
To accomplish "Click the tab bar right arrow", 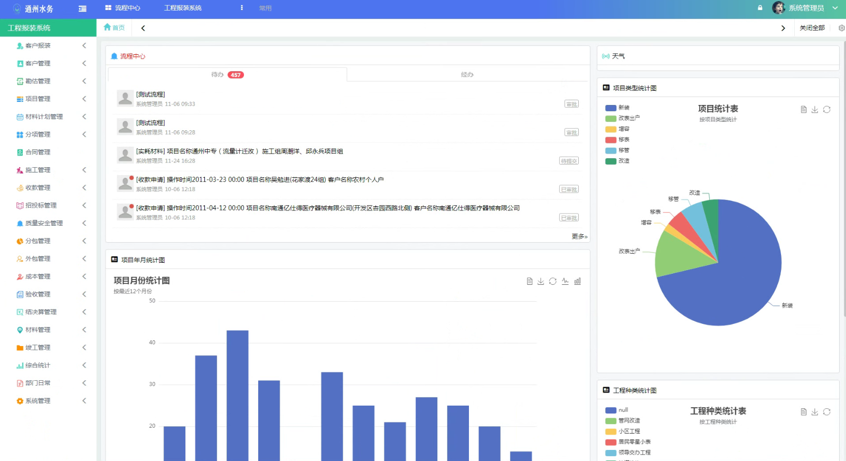I will tap(783, 28).
